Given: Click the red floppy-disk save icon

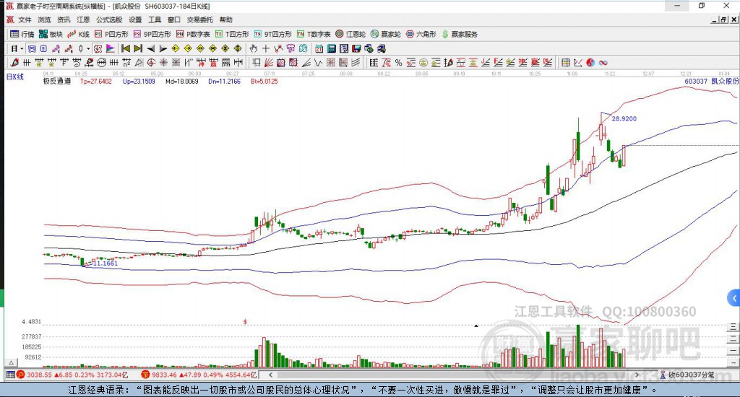Looking at the screenshot, I should pos(356,48).
